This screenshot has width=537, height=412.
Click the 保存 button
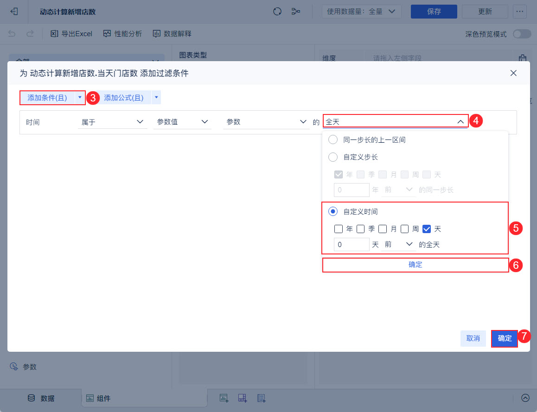tap(434, 12)
